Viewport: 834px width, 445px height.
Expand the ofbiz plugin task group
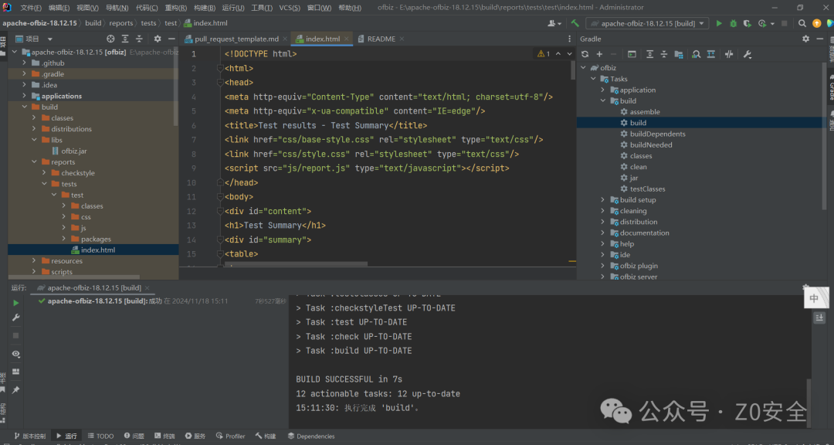pyautogui.click(x=602, y=266)
